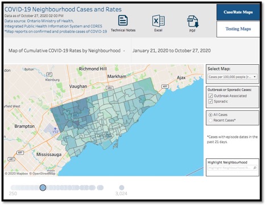This screenshot has height=206, width=266.
Task: Click the search magnifier in Highlight Neighbourhood
Action: pyautogui.click(x=255, y=168)
